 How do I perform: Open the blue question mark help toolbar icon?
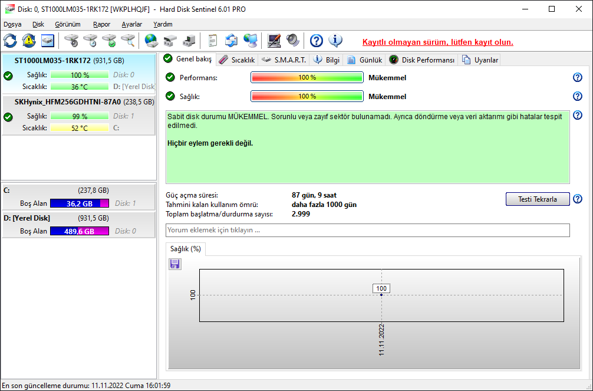coord(316,41)
